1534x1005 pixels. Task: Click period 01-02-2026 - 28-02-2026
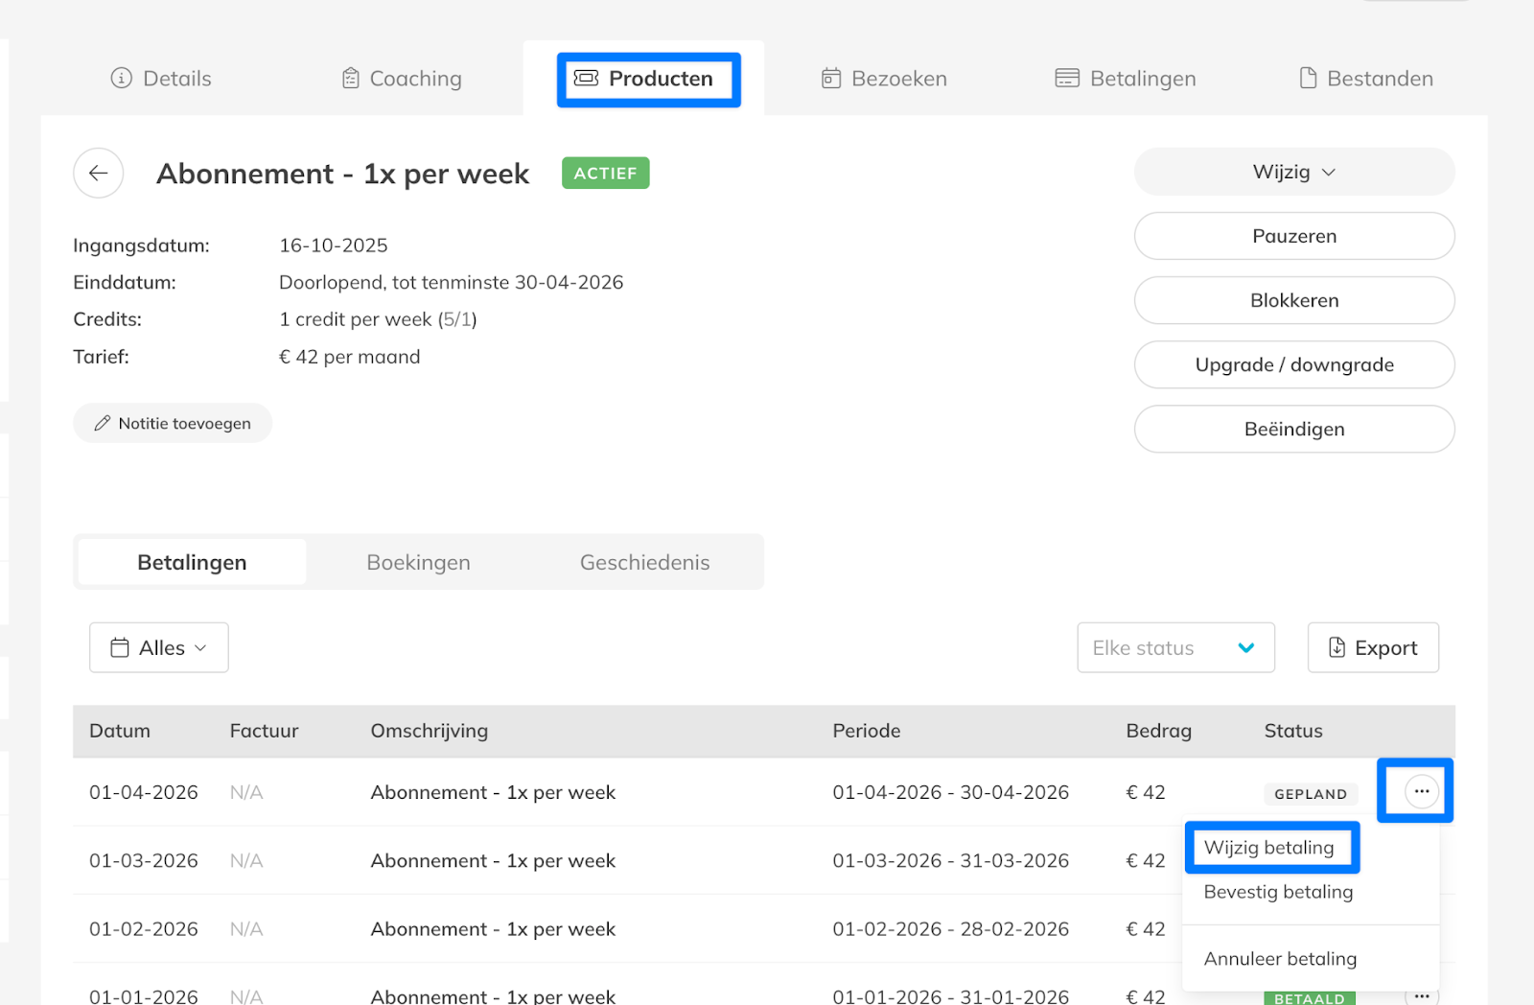click(951, 930)
